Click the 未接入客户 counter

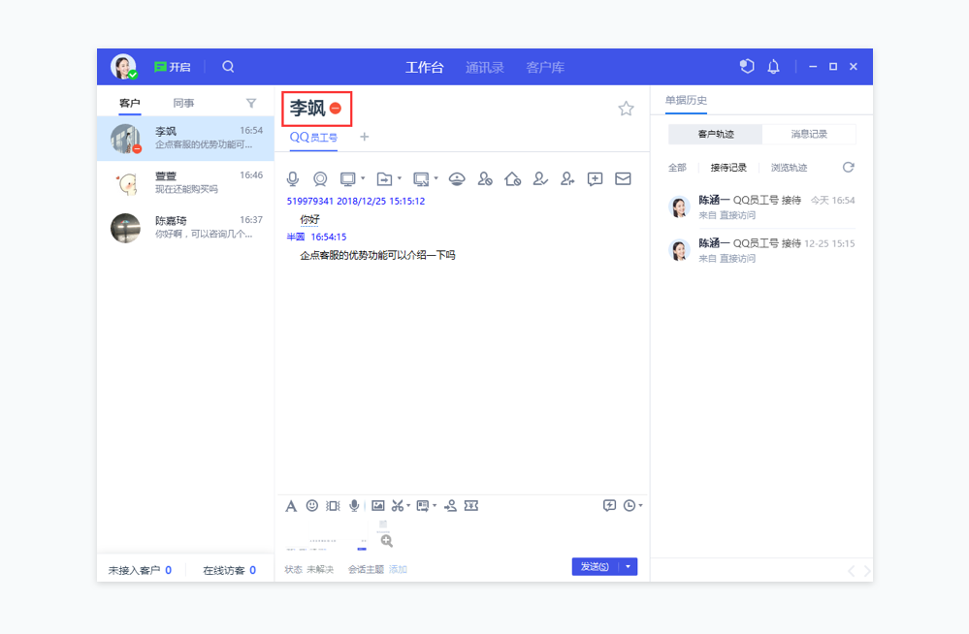coord(141,570)
